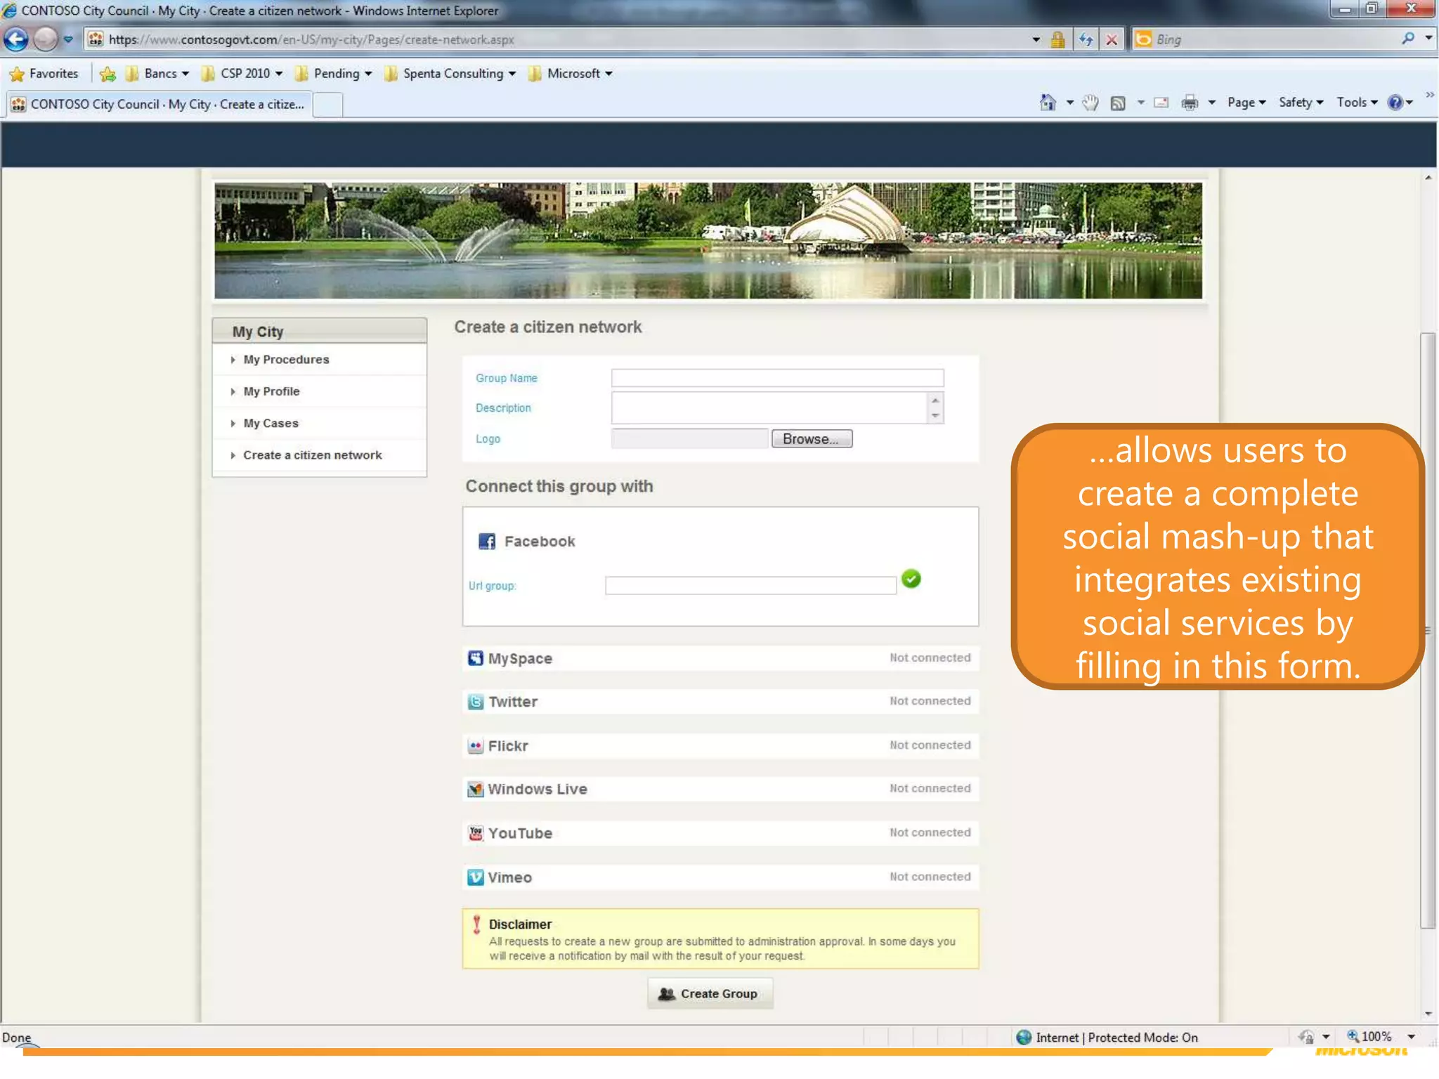
Task: Click the Browse... button for Logo
Action: 812,439
